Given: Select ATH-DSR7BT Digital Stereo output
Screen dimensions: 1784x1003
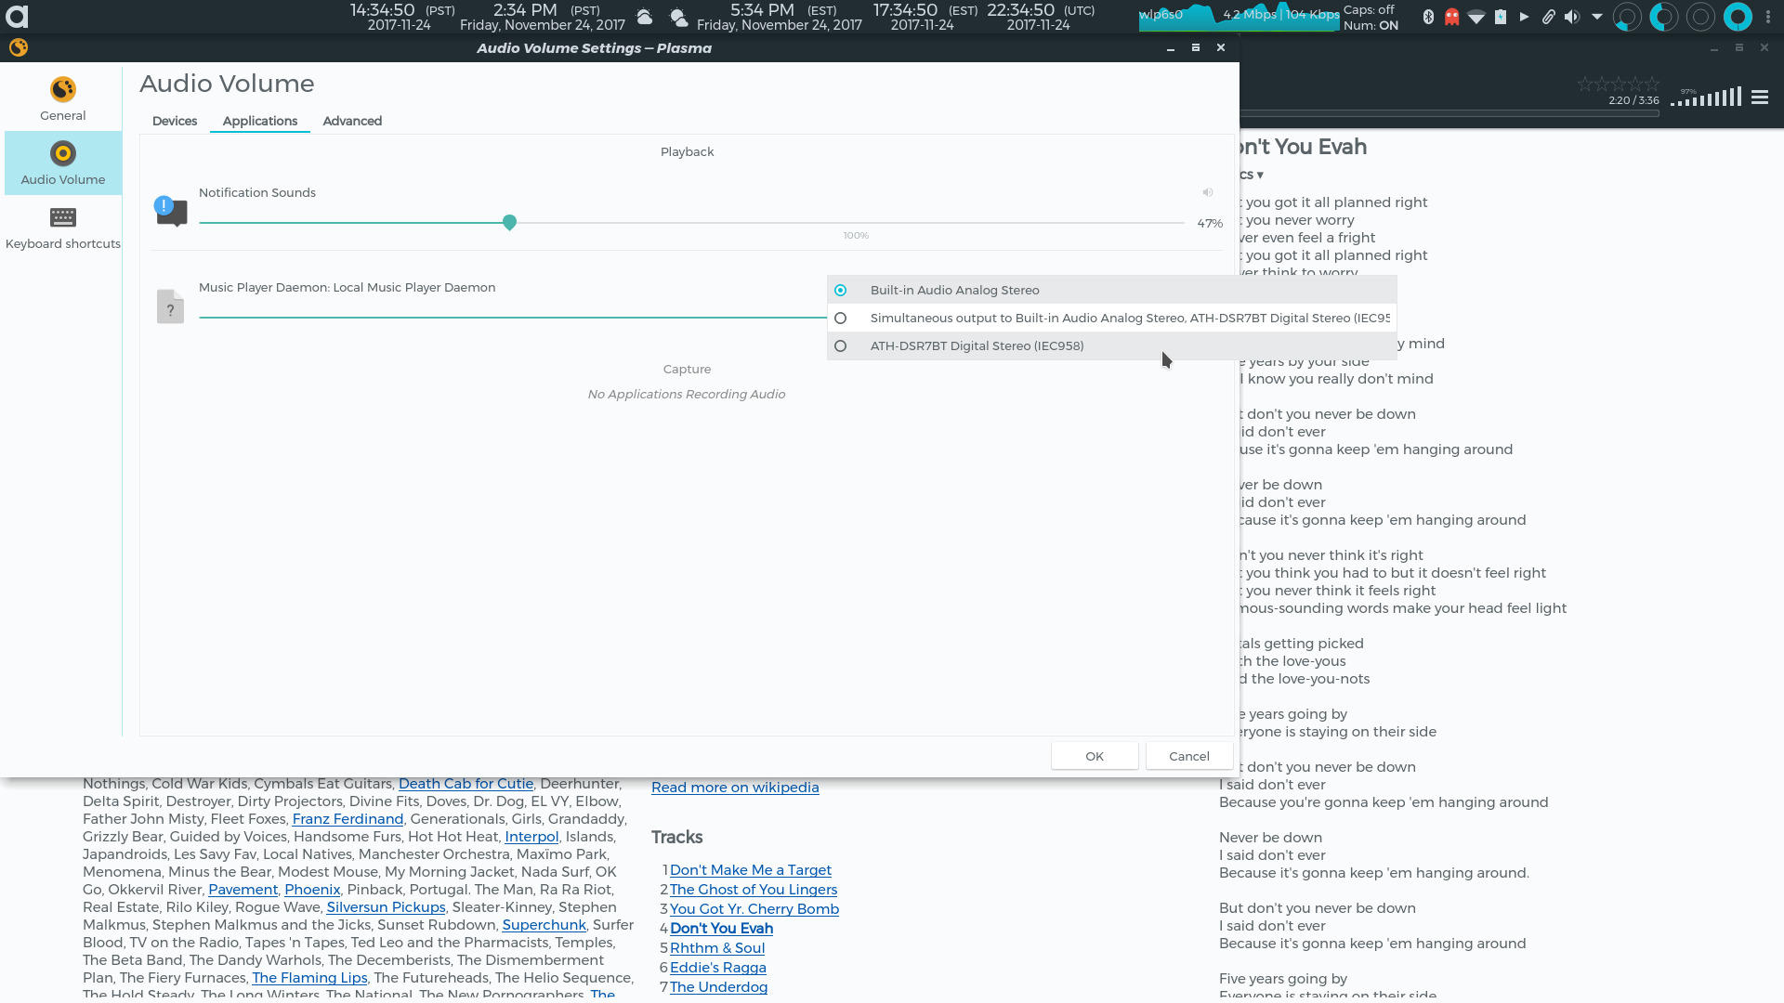Looking at the screenshot, I should coord(1111,345).
